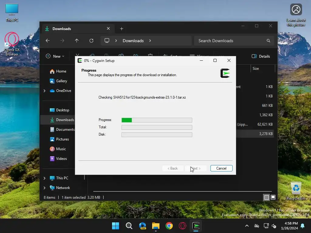Viewport: 311px width, 233px height.
Task: Close the Downloads tab
Action: [x=108, y=29]
